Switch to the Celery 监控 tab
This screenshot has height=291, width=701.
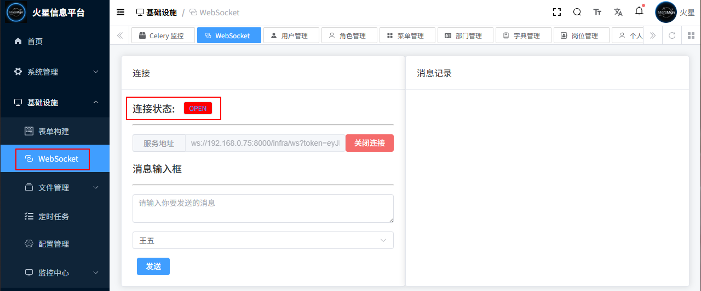[x=163, y=35]
